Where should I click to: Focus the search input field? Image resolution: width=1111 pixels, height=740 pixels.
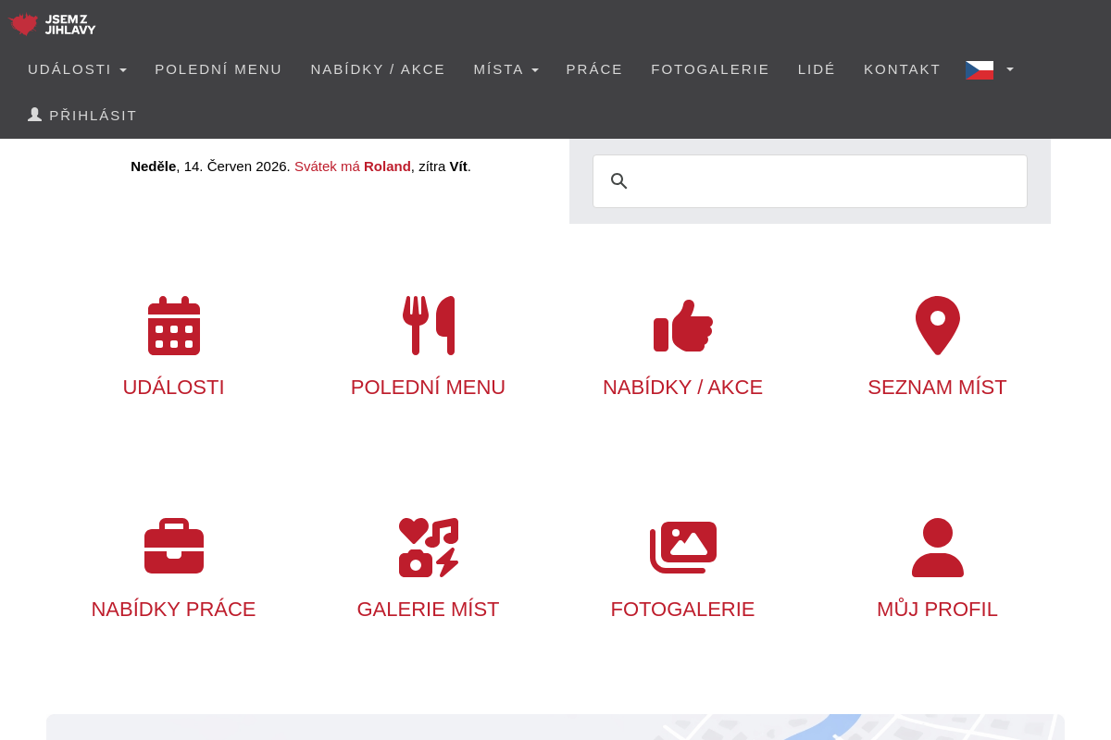pos(810,181)
